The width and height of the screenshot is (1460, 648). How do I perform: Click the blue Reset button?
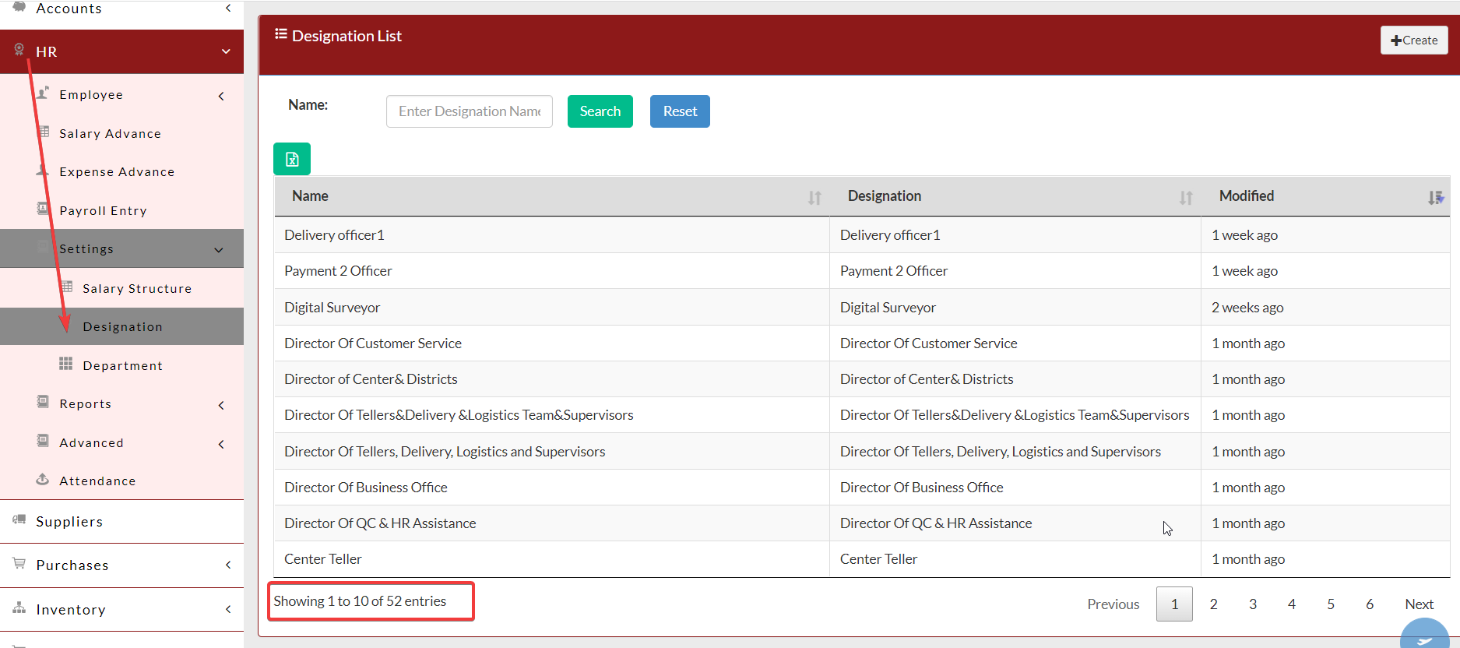tap(680, 111)
